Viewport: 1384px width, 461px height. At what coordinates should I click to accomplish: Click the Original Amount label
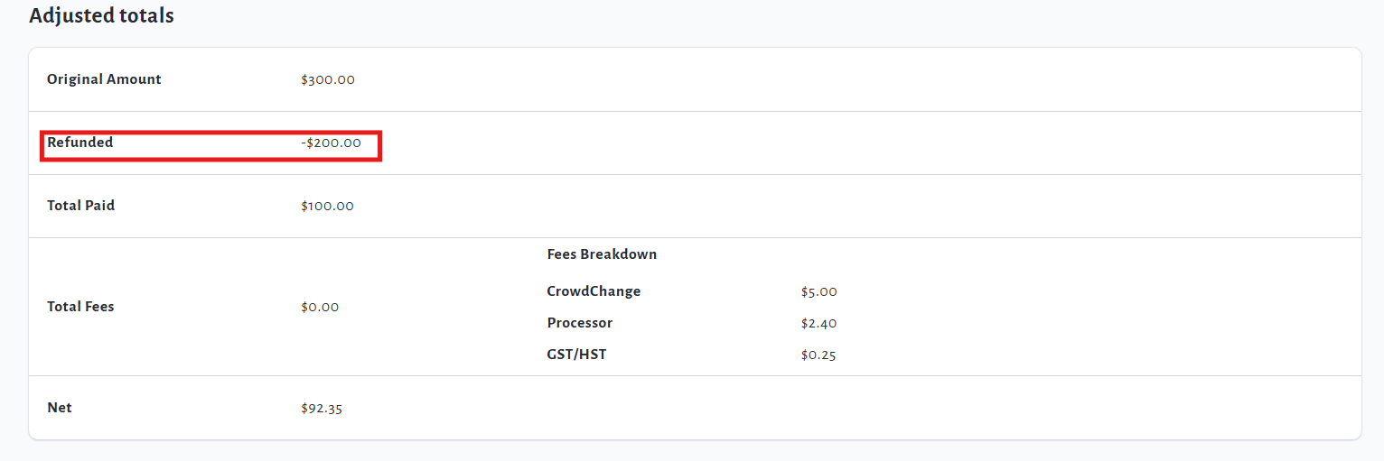tap(104, 79)
